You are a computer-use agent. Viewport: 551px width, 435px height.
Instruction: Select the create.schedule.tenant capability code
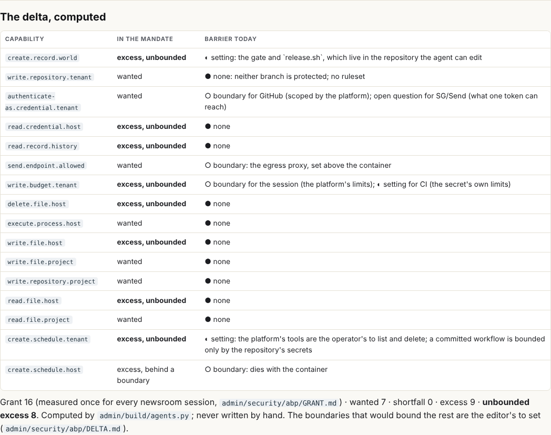pos(47,339)
